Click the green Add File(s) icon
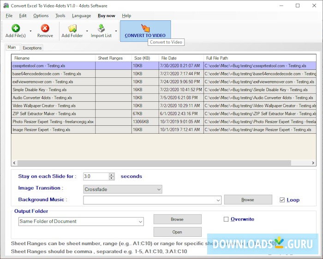The height and width of the screenshot is (259, 323). 16,28
